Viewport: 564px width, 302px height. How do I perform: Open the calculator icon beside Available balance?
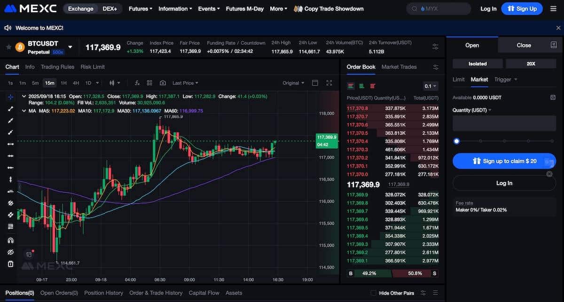(553, 98)
